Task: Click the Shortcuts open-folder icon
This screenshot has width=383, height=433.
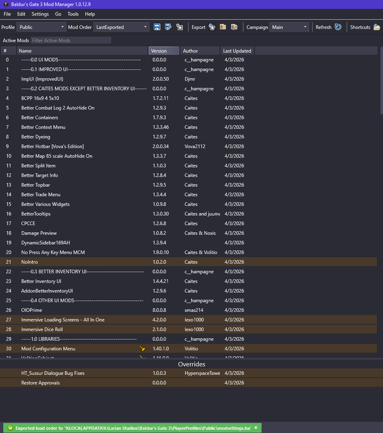Action: click(x=377, y=27)
